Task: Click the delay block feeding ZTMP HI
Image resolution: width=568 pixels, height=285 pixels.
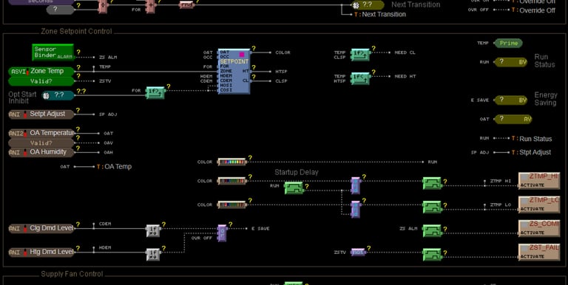Action: pyautogui.click(x=432, y=183)
